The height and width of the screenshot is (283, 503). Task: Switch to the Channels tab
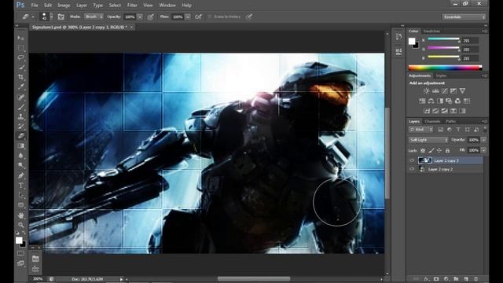432,122
